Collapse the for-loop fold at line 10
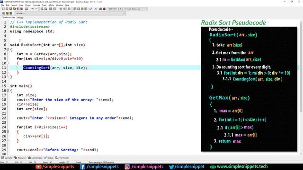The image size is (303, 170). [8, 63]
